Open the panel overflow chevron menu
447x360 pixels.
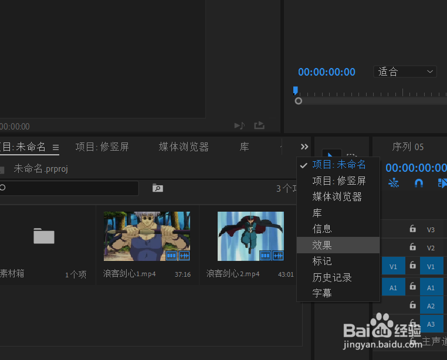pyautogui.click(x=304, y=147)
